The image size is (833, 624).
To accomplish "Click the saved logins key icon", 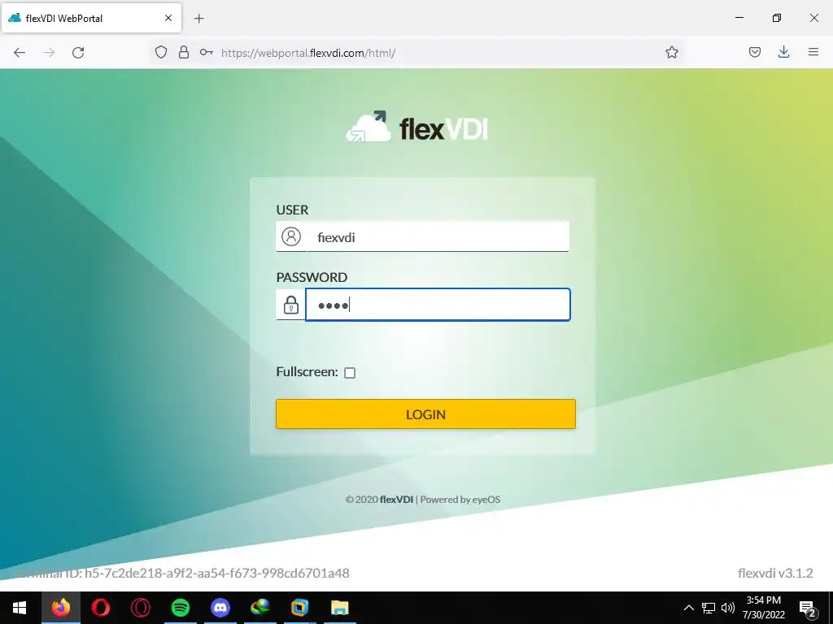I will tap(206, 52).
